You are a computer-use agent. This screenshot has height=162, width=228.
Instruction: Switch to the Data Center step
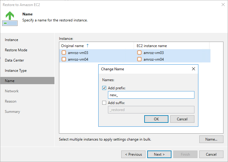15,60
